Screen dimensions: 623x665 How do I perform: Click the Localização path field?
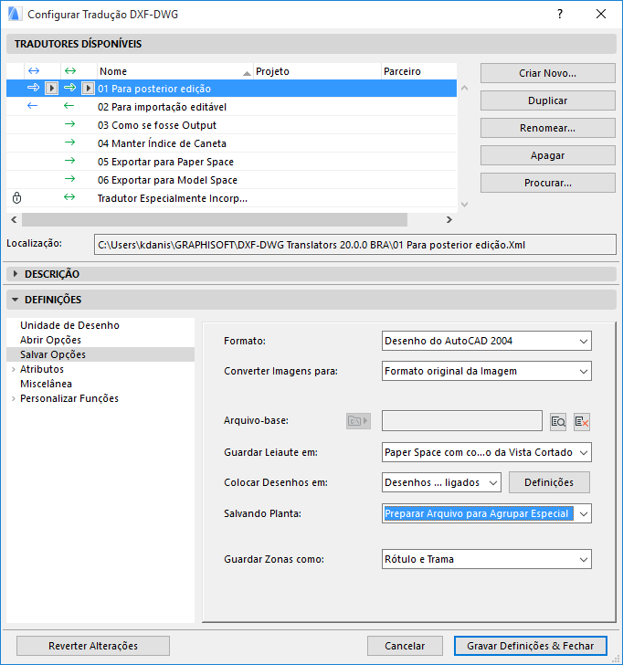[x=355, y=245]
